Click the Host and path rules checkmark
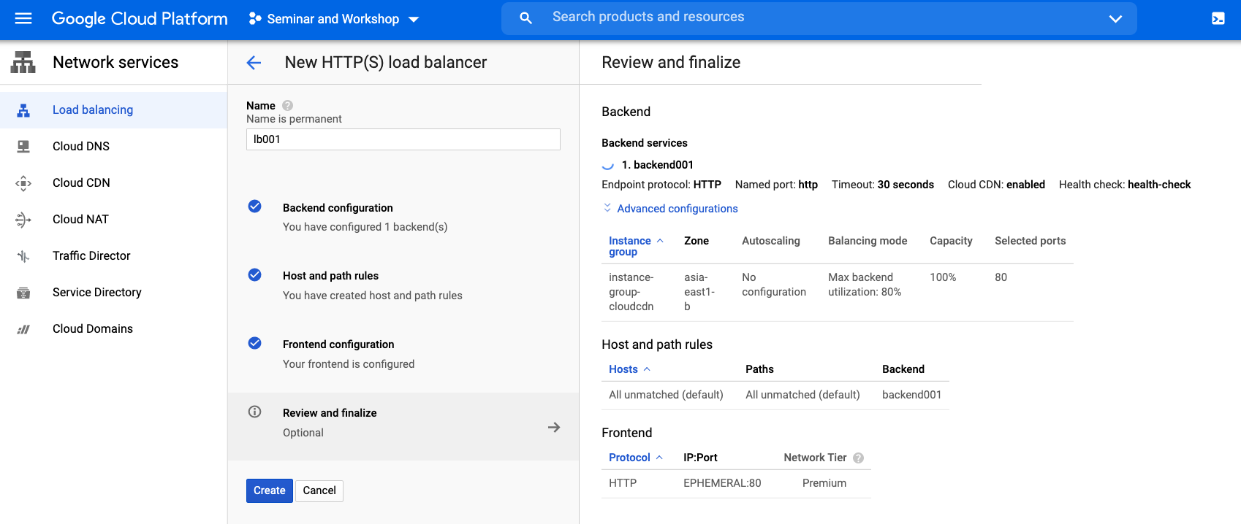Viewport: 1241px width, 524px height. coord(254,275)
